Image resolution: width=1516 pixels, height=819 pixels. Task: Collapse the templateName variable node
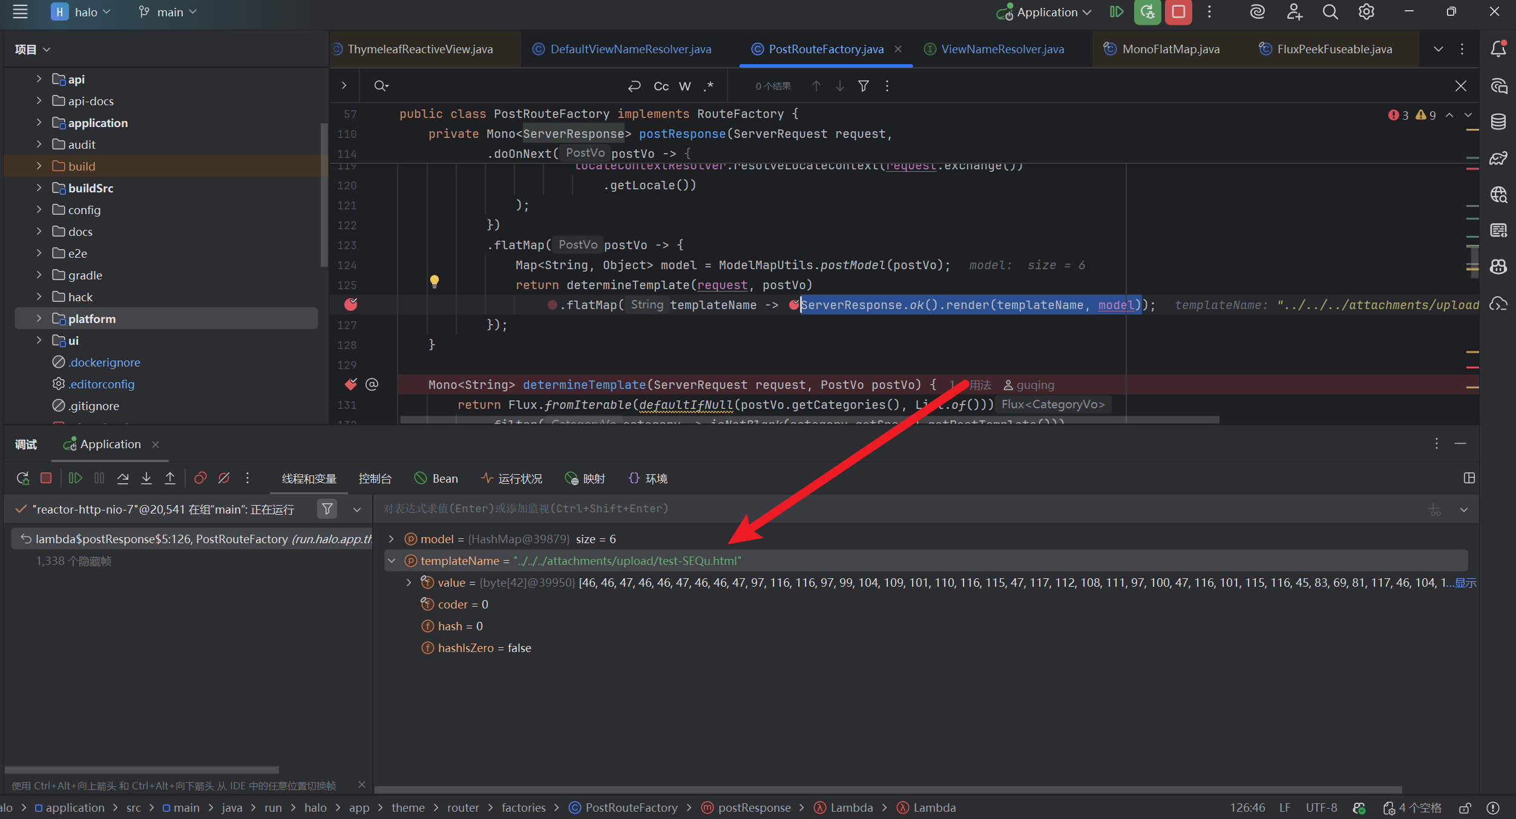coord(392,561)
